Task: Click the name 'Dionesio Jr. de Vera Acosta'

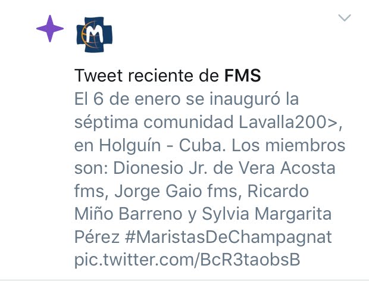Action: click(224, 168)
